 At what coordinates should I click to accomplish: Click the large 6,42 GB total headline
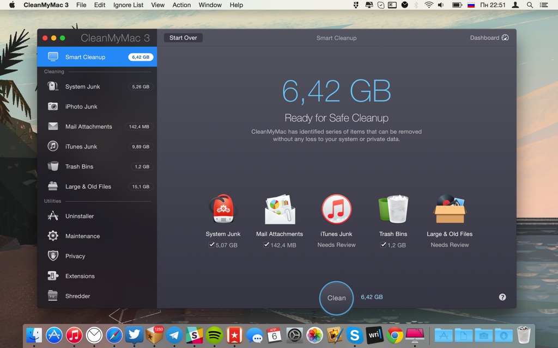pyautogui.click(x=336, y=91)
